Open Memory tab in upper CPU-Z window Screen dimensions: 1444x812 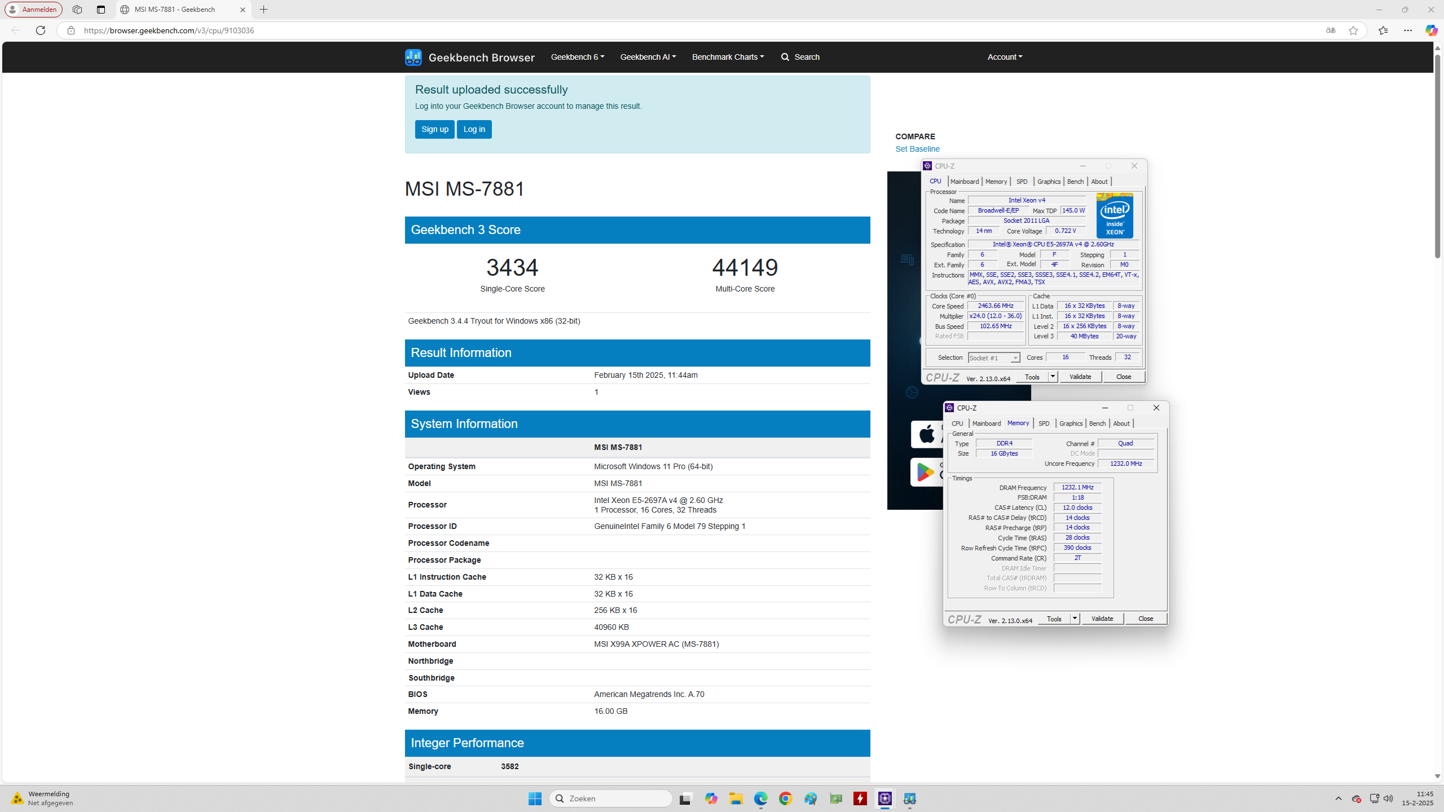coord(996,182)
